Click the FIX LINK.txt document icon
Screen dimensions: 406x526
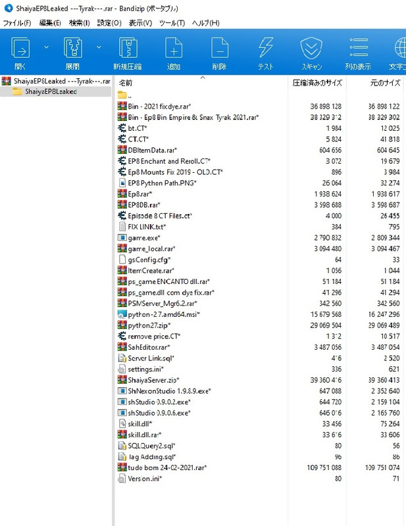(122, 226)
